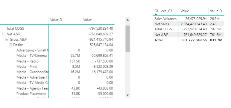Click the matrix vertical scrollbar thumb
Image resolution: width=231 pixels, height=108 pixels.
pyautogui.click(x=127, y=39)
